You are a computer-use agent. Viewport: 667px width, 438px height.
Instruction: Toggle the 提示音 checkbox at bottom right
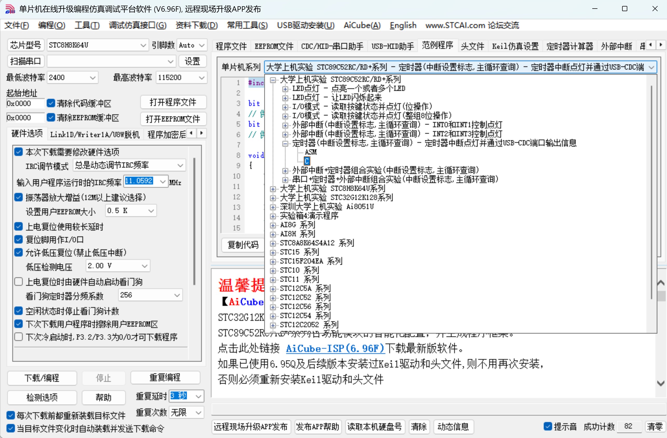(548, 426)
